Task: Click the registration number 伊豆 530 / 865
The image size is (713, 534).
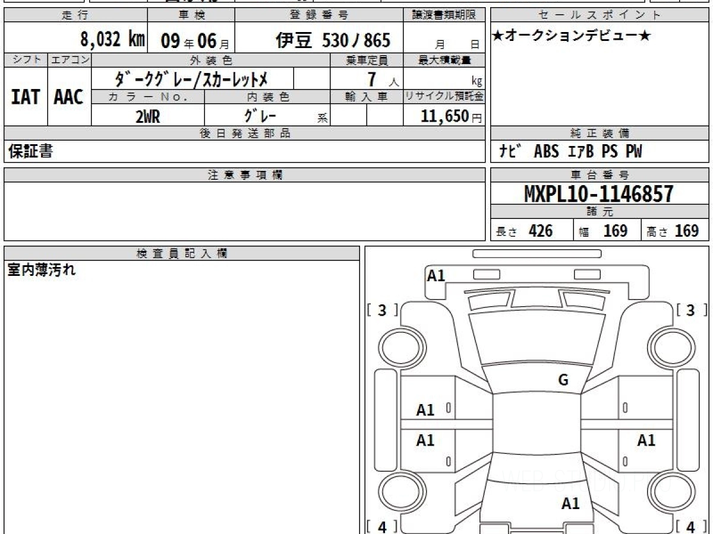Action: click(x=333, y=40)
